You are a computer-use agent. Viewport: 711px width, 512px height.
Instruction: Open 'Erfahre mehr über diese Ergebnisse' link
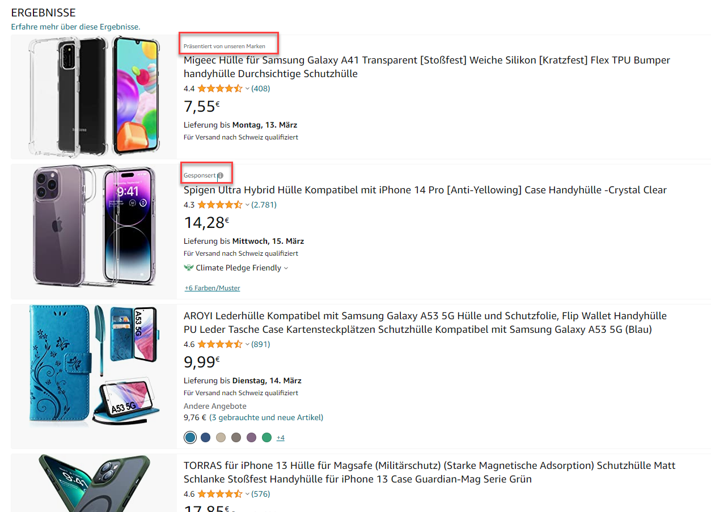point(75,27)
